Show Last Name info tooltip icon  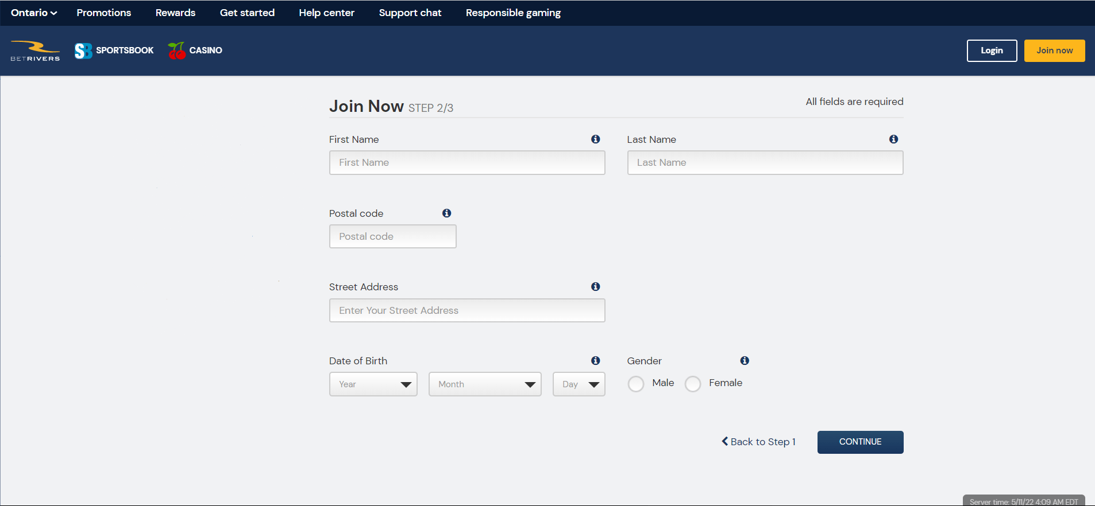click(x=893, y=139)
